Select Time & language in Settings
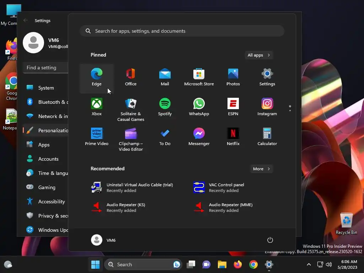This screenshot has width=364, height=273. click(46, 173)
